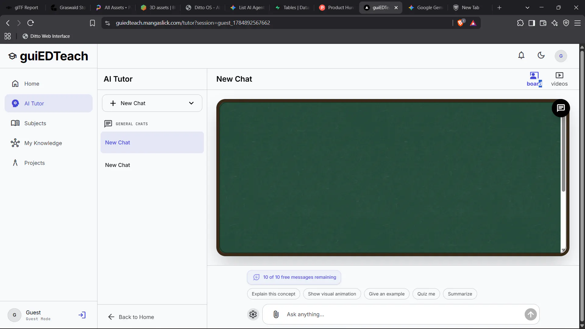This screenshot has height=329, width=585.
Task: Click the notifications bell icon
Action: [521, 55]
